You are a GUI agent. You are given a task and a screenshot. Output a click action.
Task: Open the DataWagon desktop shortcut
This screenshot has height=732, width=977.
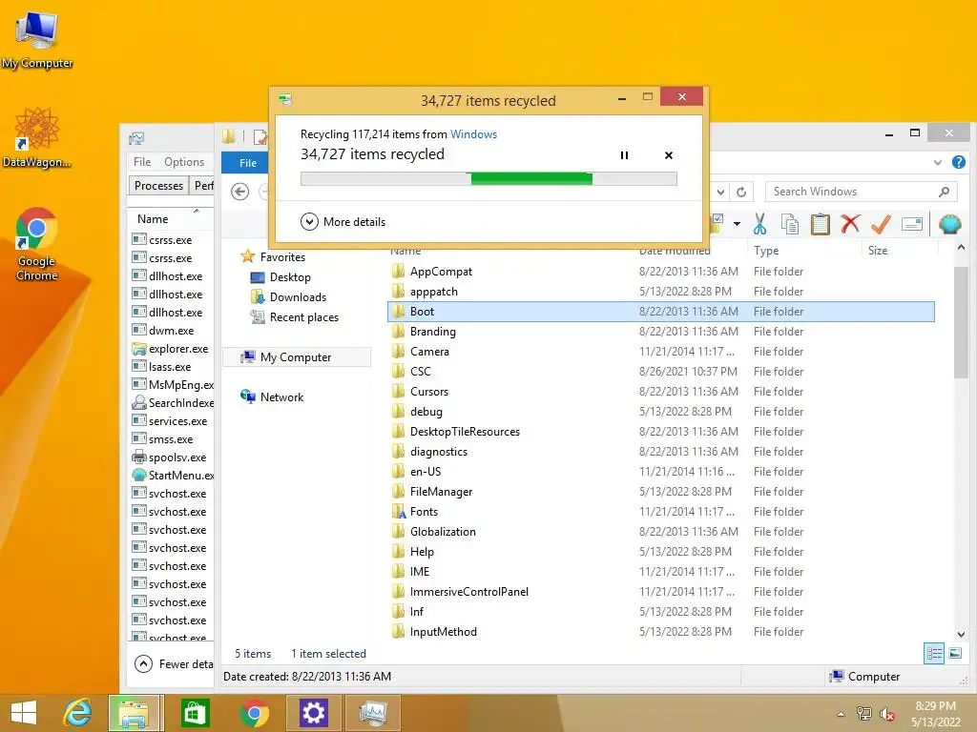[37, 137]
